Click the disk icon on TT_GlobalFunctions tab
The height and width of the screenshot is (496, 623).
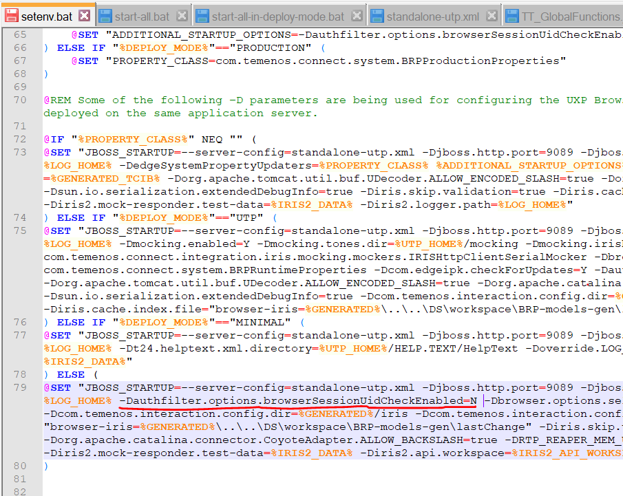(512, 16)
